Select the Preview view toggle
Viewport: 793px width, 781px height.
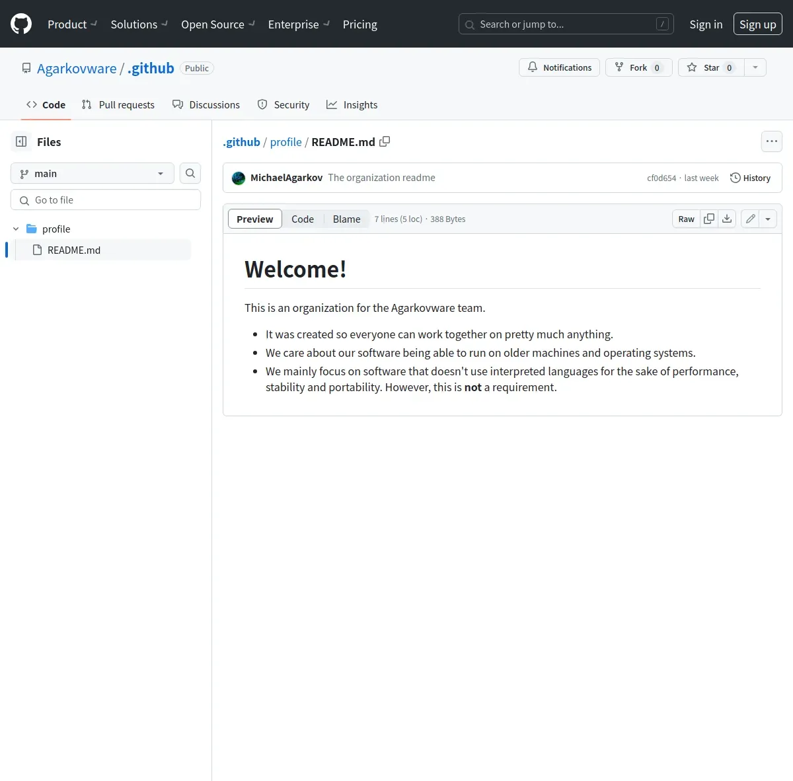(254, 219)
